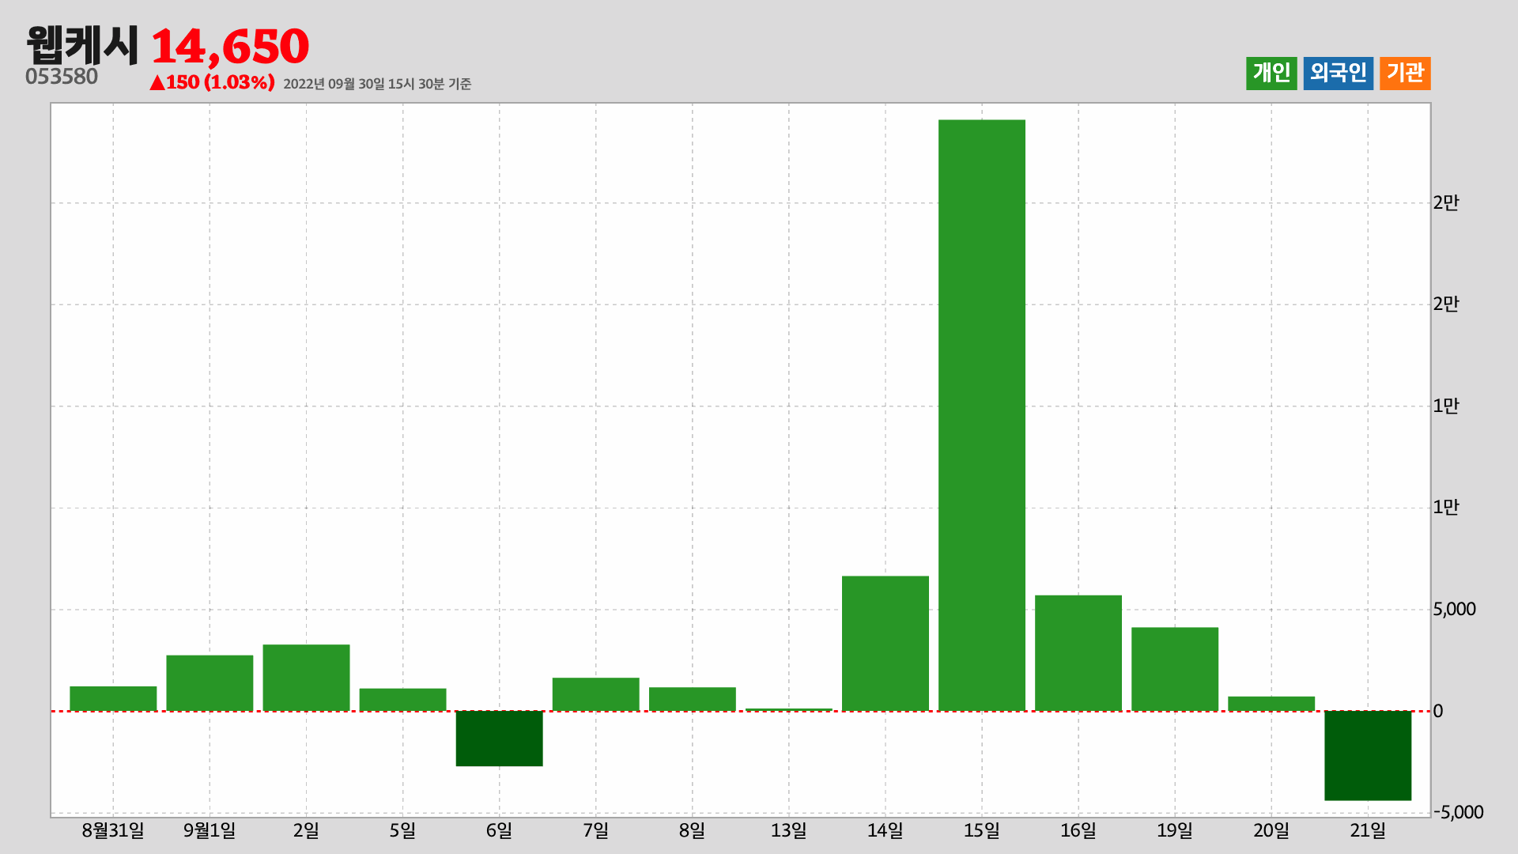Click the negative bar for 21일

(1367, 756)
